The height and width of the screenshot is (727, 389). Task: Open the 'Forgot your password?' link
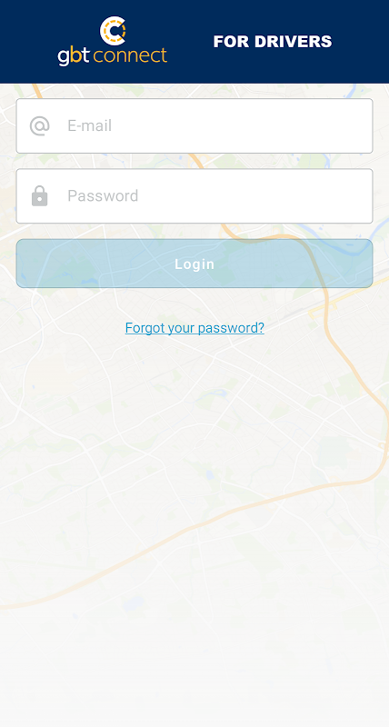[194, 328]
